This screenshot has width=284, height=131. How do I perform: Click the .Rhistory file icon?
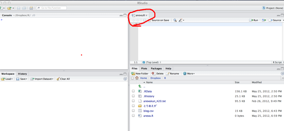[140, 96]
